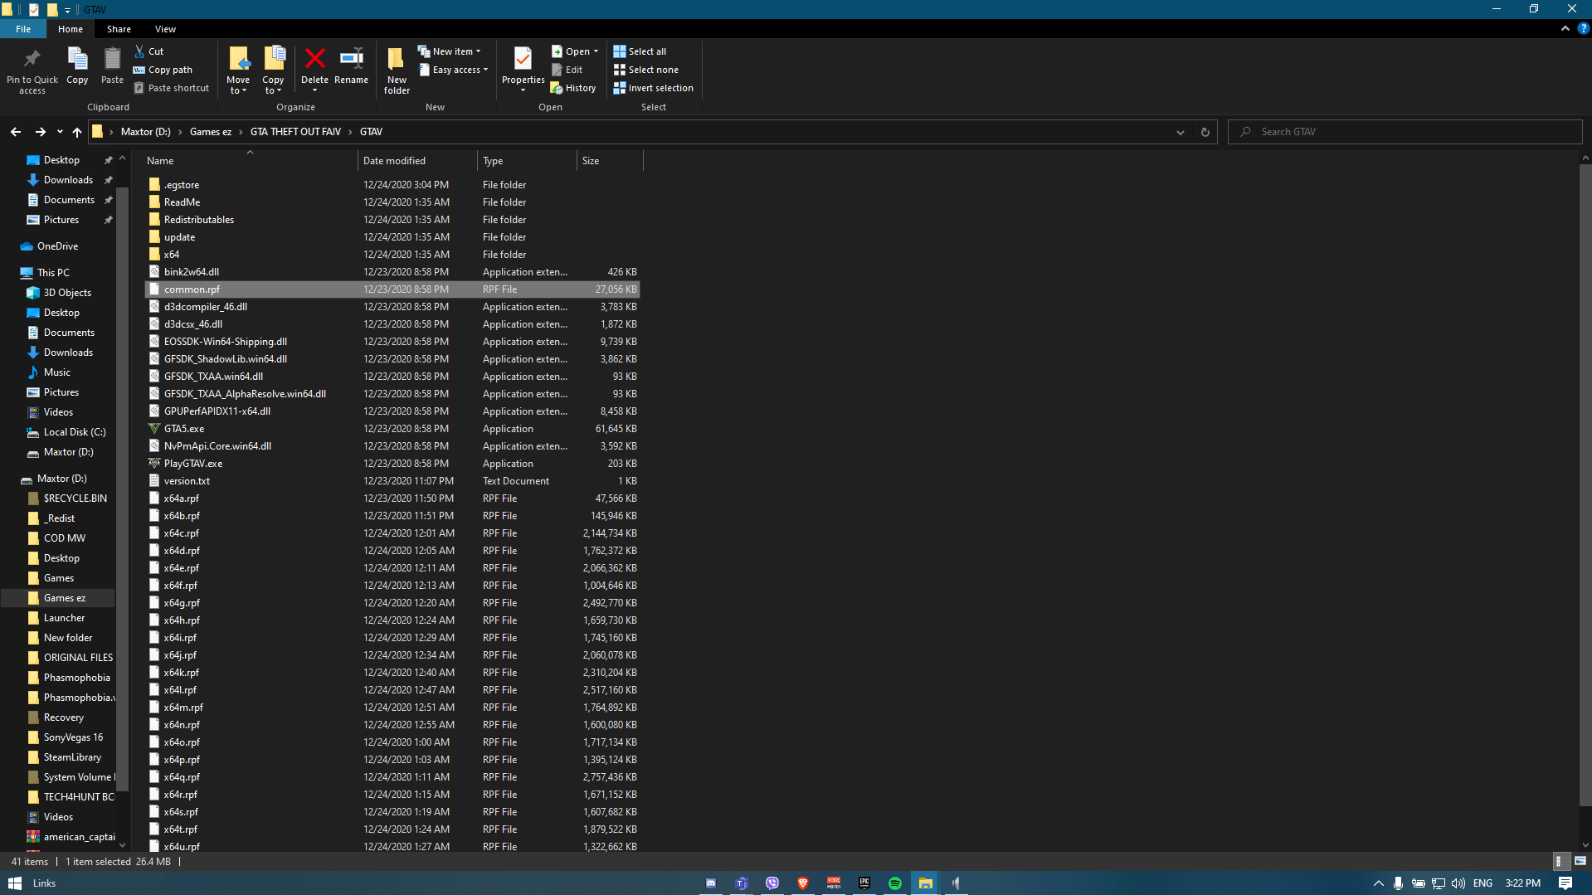Screen dimensions: 1592x895
Task: Sort by the Size column header
Action: (610, 161)
